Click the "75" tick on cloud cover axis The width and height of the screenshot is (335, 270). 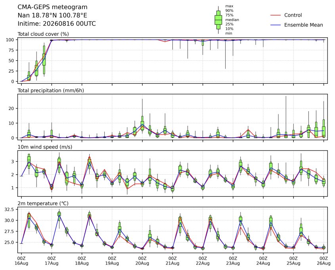click(11, 50)
